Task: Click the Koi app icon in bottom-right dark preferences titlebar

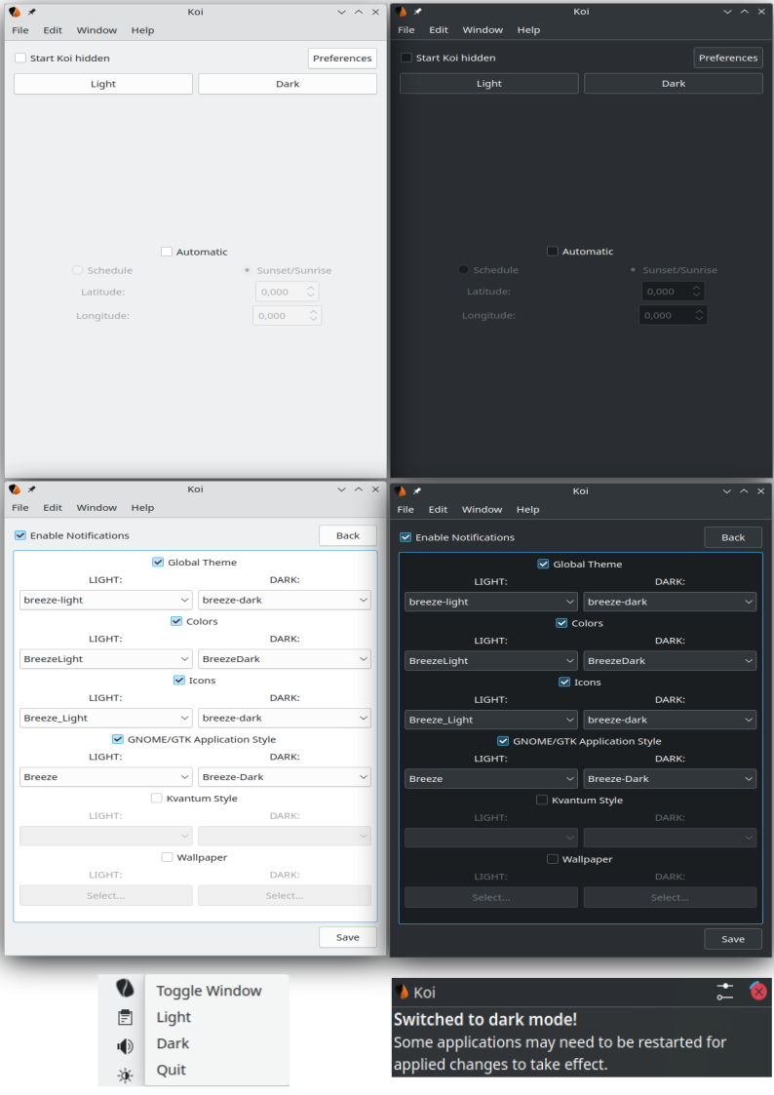Action: (x=400, y=490)
